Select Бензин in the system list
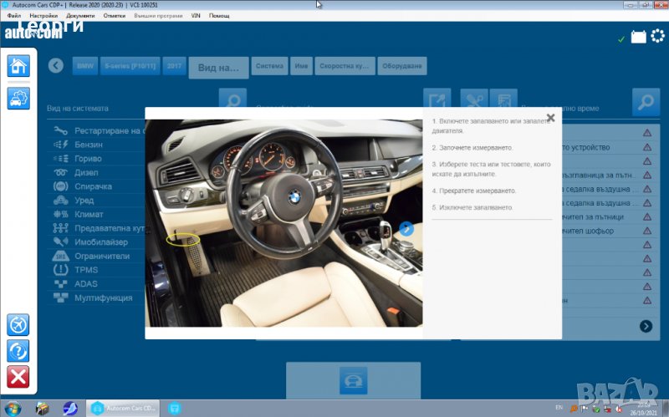Viewport: 669px width, 417px height. tap(89, 145)
